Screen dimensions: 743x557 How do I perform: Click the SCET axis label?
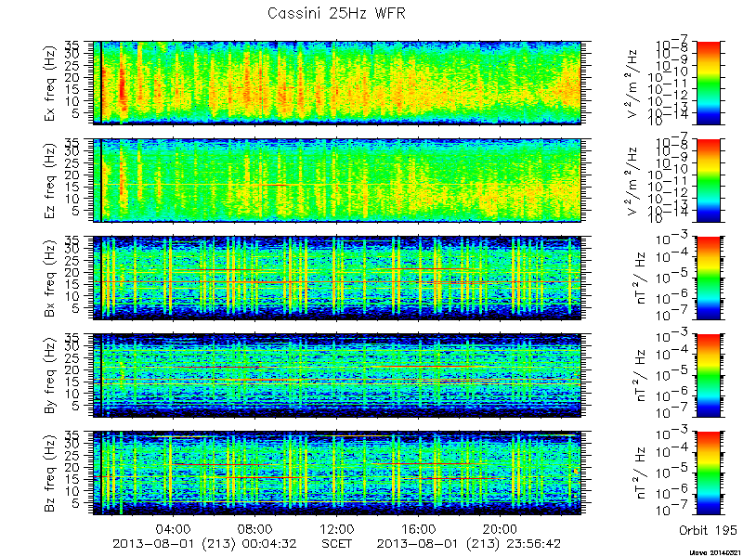coord(337,543)
